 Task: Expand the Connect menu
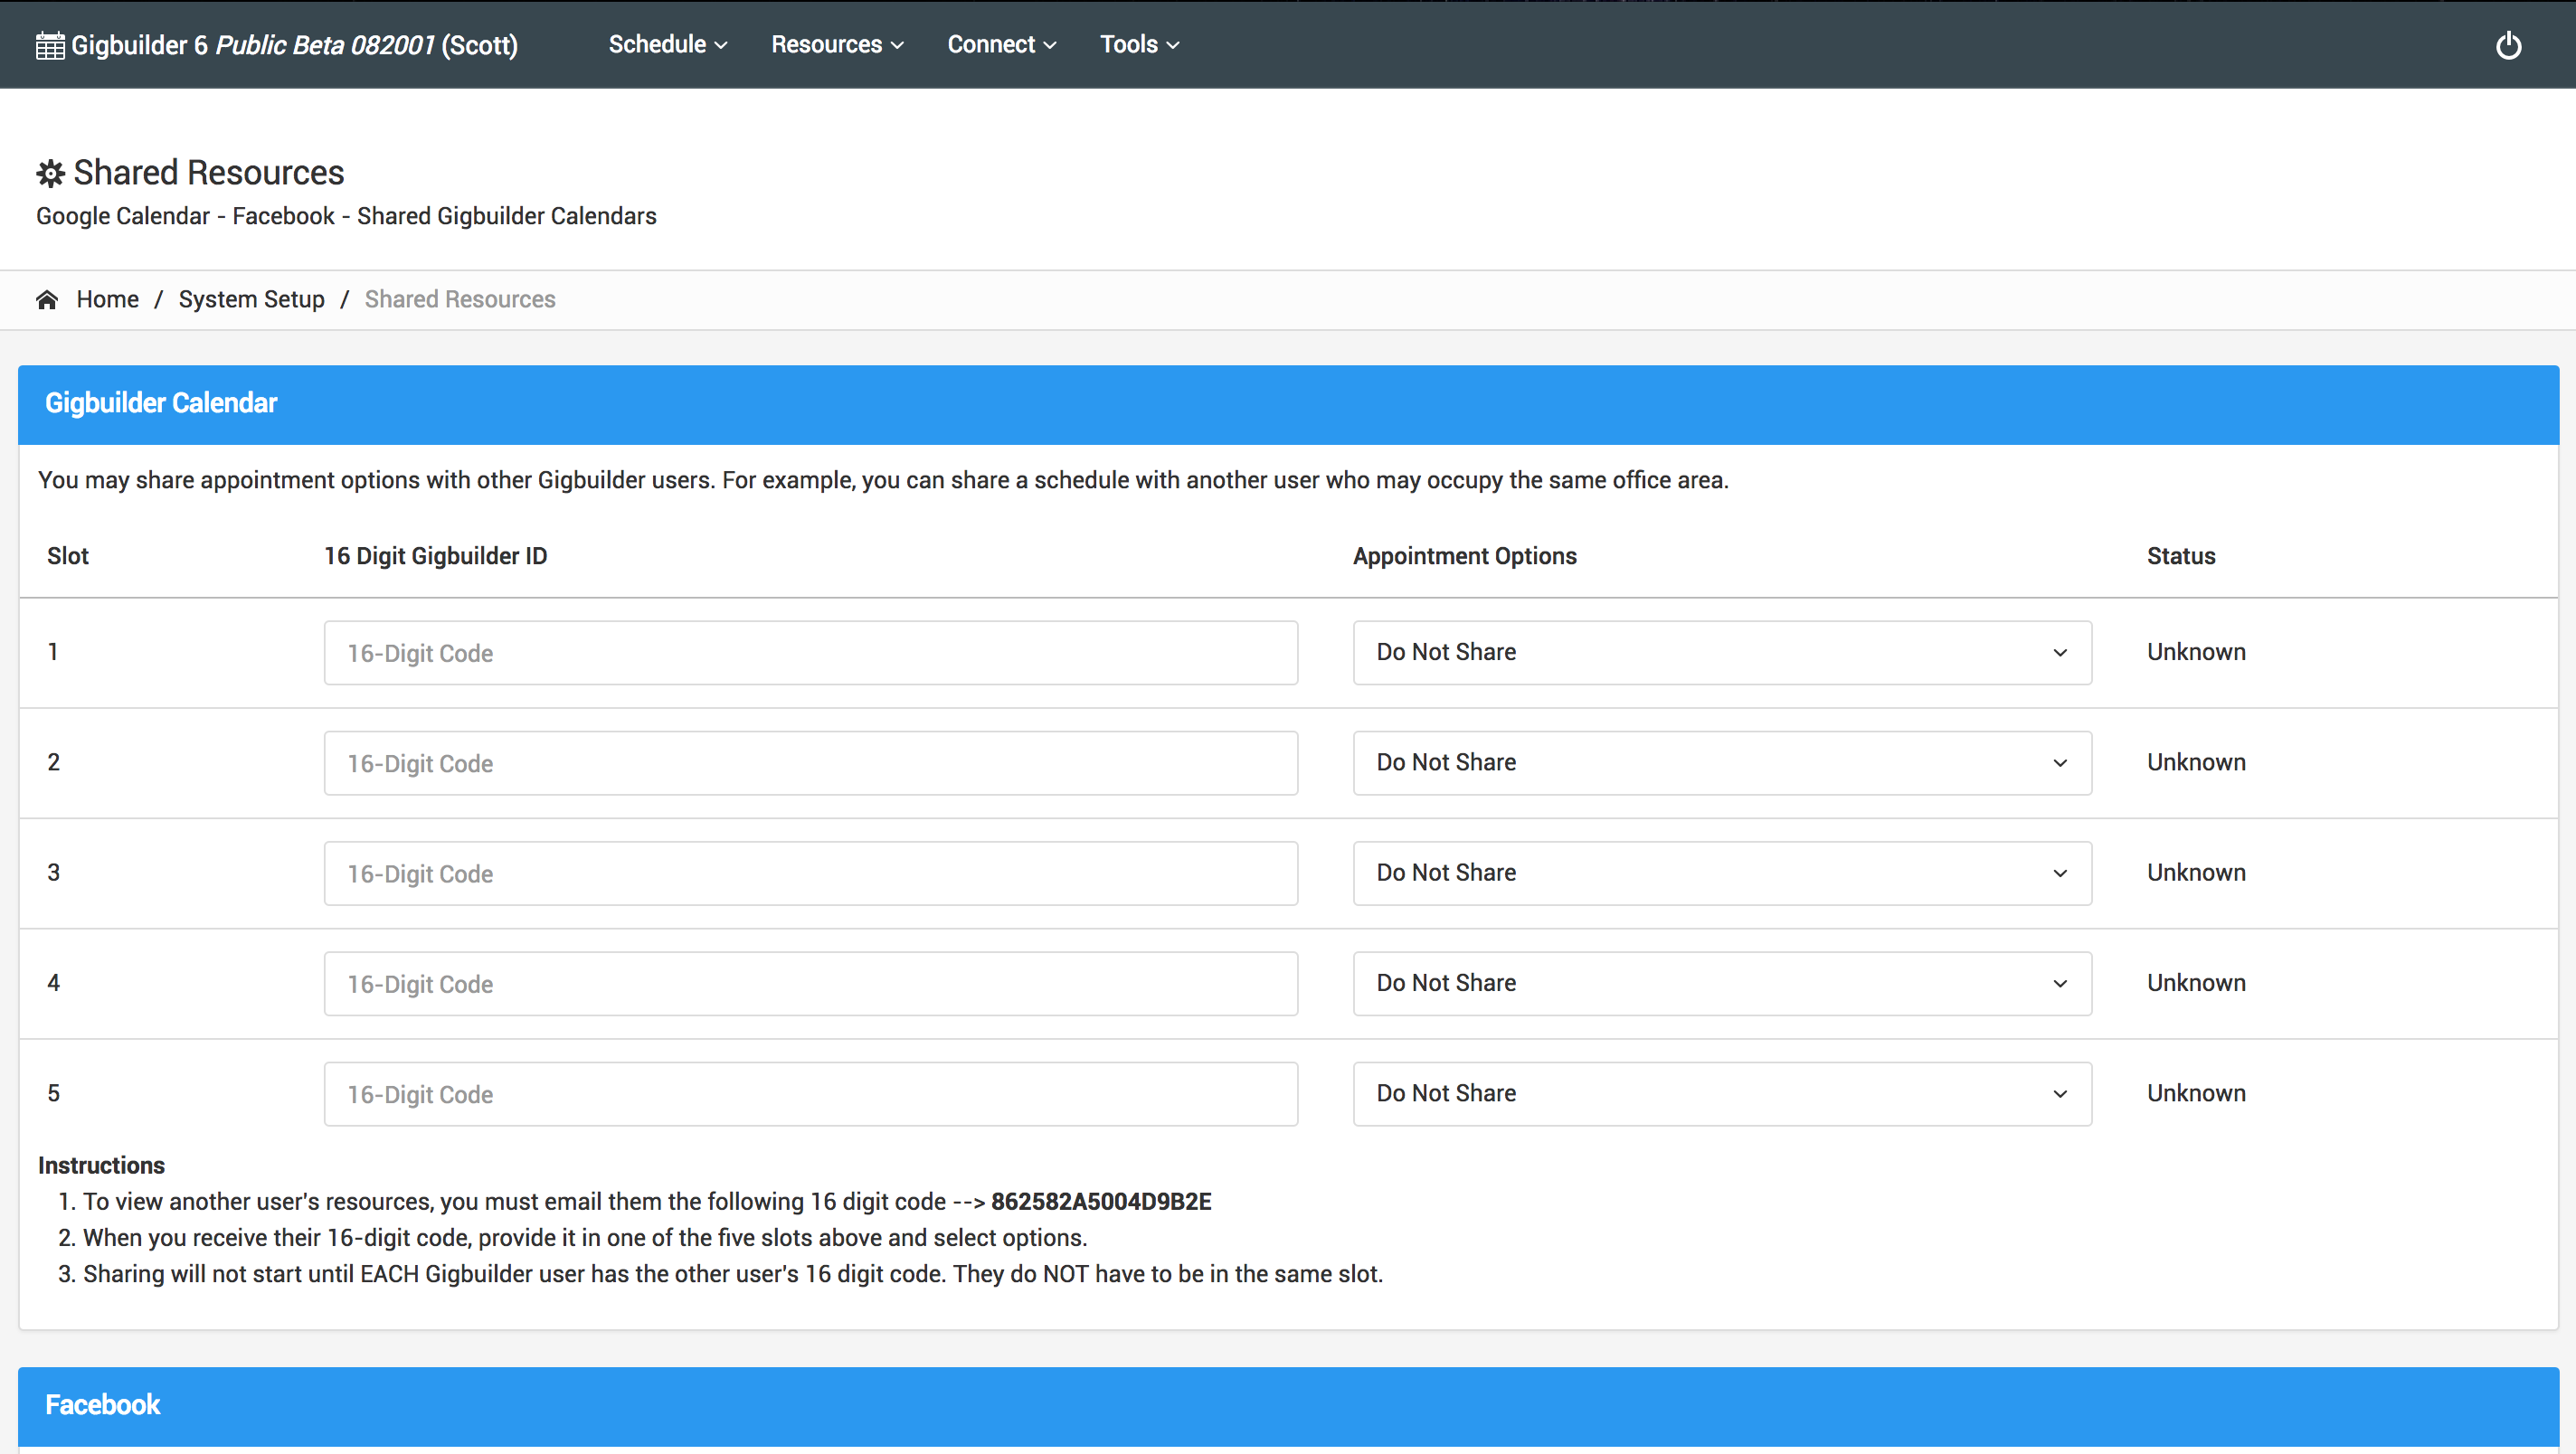pos(1001,45)
